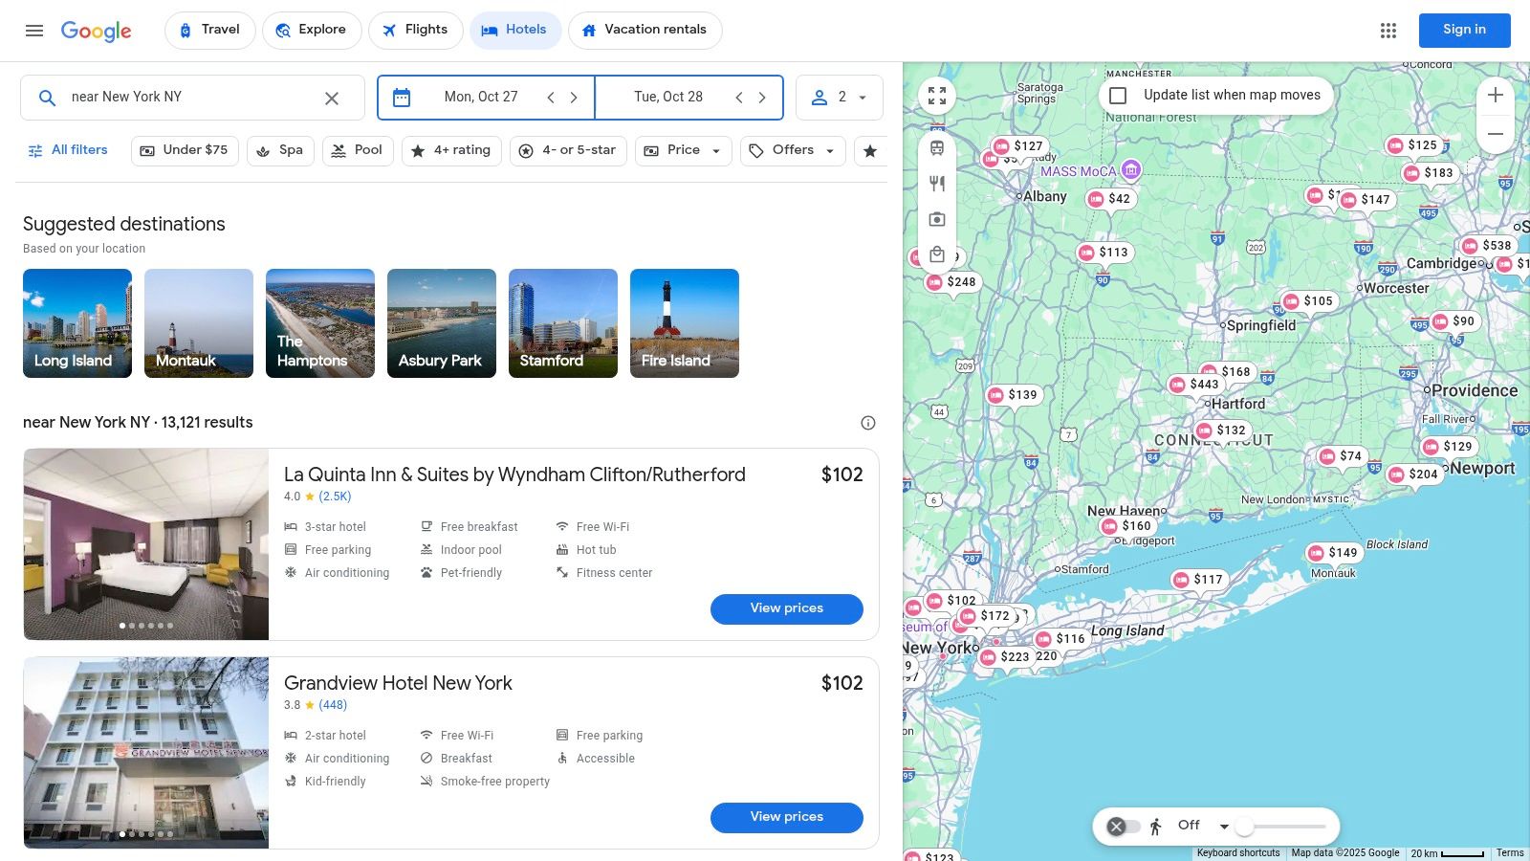Switch to the Flights tab

(x=415, y=31)
